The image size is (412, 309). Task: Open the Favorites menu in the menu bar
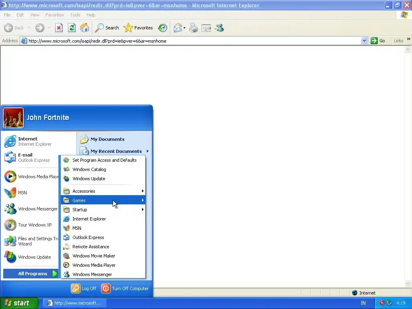click(54, 15)
